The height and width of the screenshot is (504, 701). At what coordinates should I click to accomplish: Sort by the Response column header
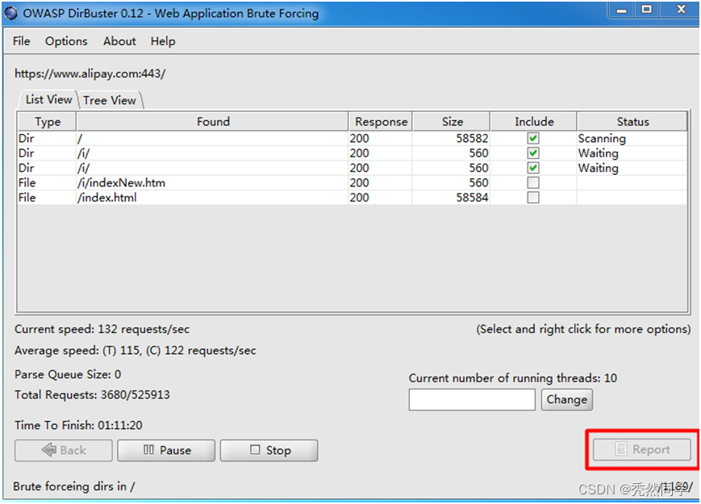pyautogui.click(x=381, y=122)
